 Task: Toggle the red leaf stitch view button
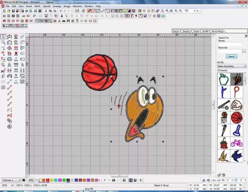coord(89,11)
